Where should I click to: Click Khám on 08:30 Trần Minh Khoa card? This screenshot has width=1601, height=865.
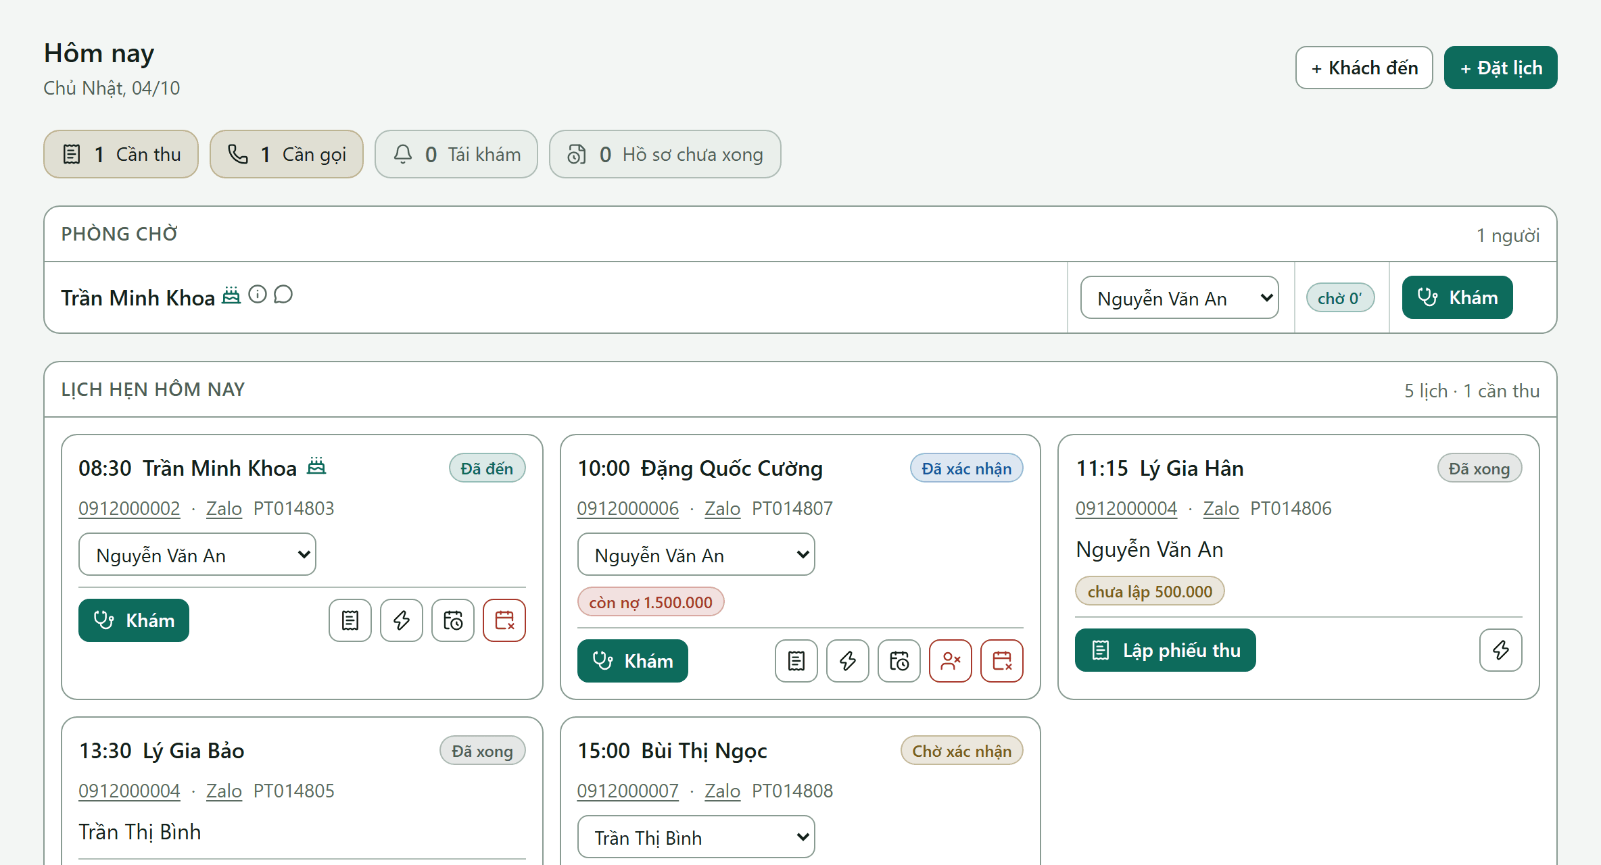(134, 620)
